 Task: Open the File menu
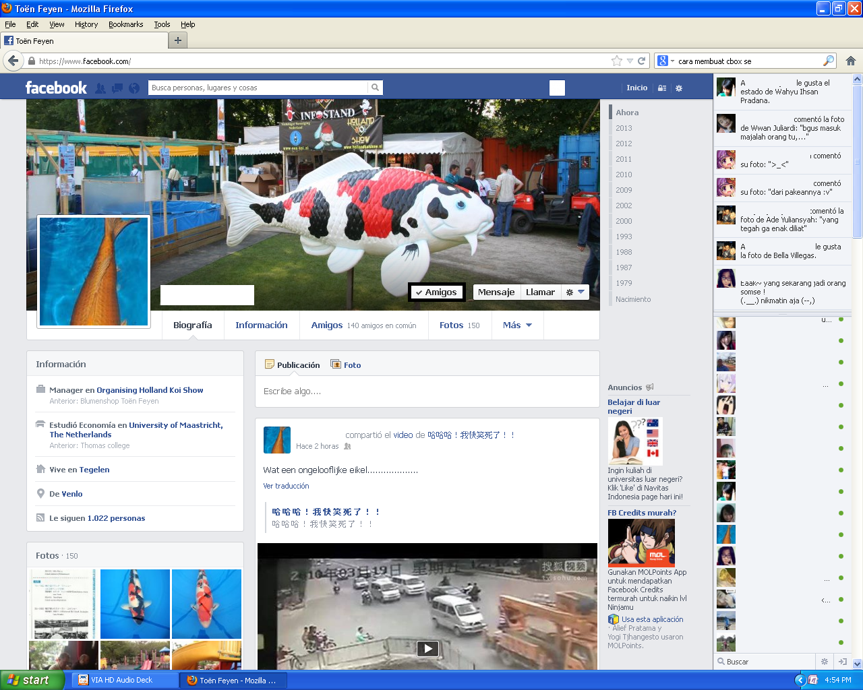coord(10,24)
